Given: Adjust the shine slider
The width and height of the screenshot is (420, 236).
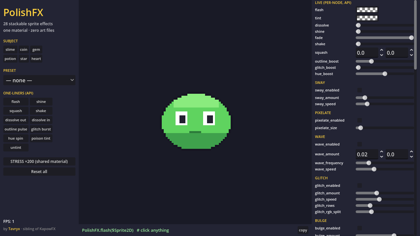Looking at the screenshot, I should (385, 31).
